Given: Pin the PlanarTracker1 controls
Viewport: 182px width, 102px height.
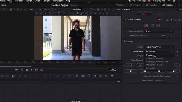Looking at the screenshot, I should tap(171, 20).
